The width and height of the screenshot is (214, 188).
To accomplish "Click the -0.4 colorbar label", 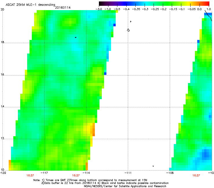I will [126, 9].
